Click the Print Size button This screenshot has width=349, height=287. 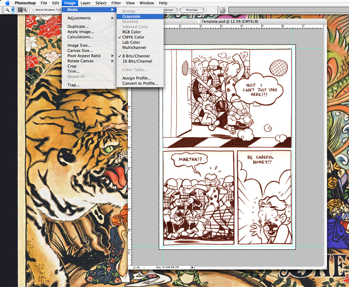tap(192, 10)
